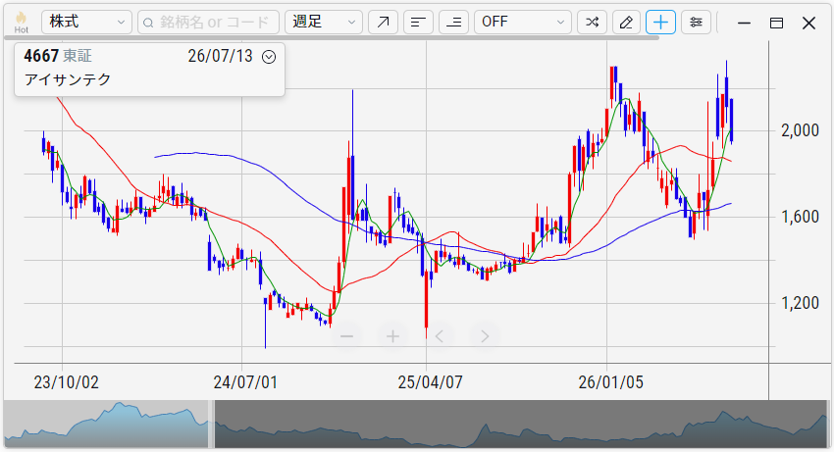The width and height of the screenshot is (834, 452).
Task: Go to previous period with left arrow
Action: [x=439, y=336]
